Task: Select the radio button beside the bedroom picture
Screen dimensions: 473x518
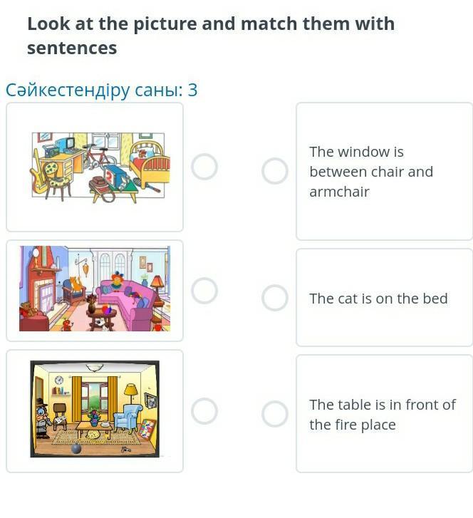Action: click(x=204, y=167)
